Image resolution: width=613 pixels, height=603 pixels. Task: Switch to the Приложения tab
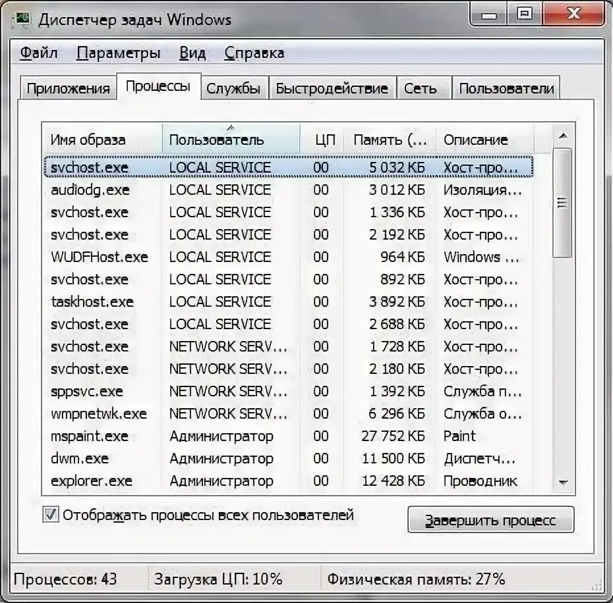68,89
